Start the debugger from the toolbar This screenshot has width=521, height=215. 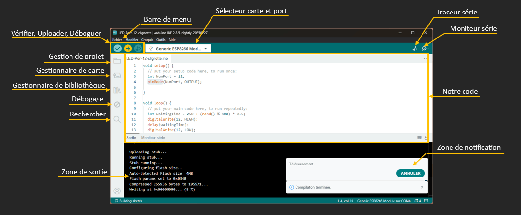138,48
